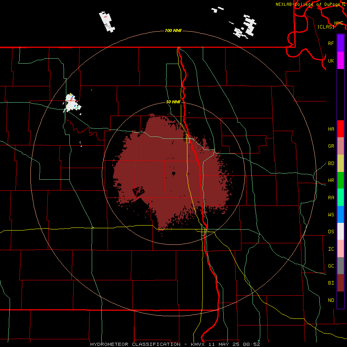Click the RA rain color swatch
Screen dimensions: 347x347
pyautogui.click(x=340, y=197)
